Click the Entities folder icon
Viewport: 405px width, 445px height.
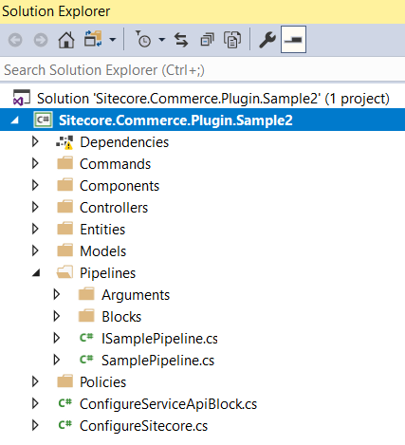point(65,229)
